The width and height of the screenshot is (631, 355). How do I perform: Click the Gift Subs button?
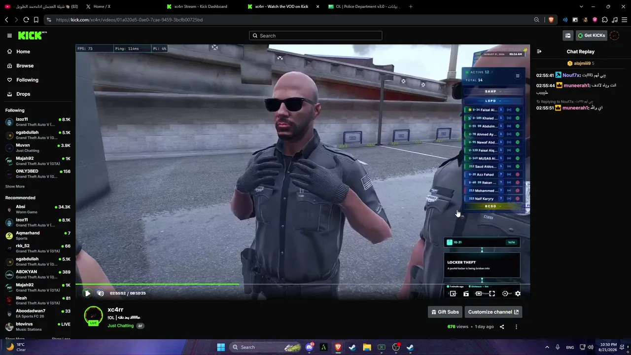(445, 312)
